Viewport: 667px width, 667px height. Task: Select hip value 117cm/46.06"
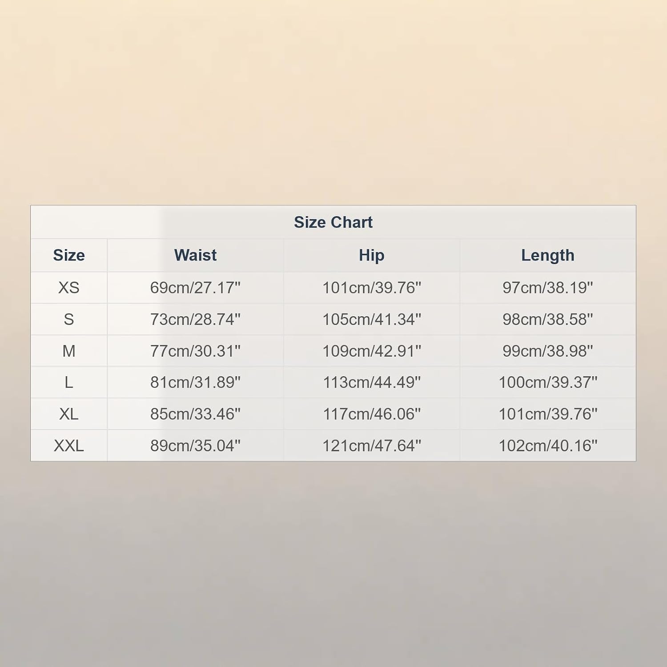tap(372, 414)
